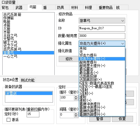The image size is (140, 126).
Task: Switch to the 重要物品 tab
Action: click(x=106, y=8)
